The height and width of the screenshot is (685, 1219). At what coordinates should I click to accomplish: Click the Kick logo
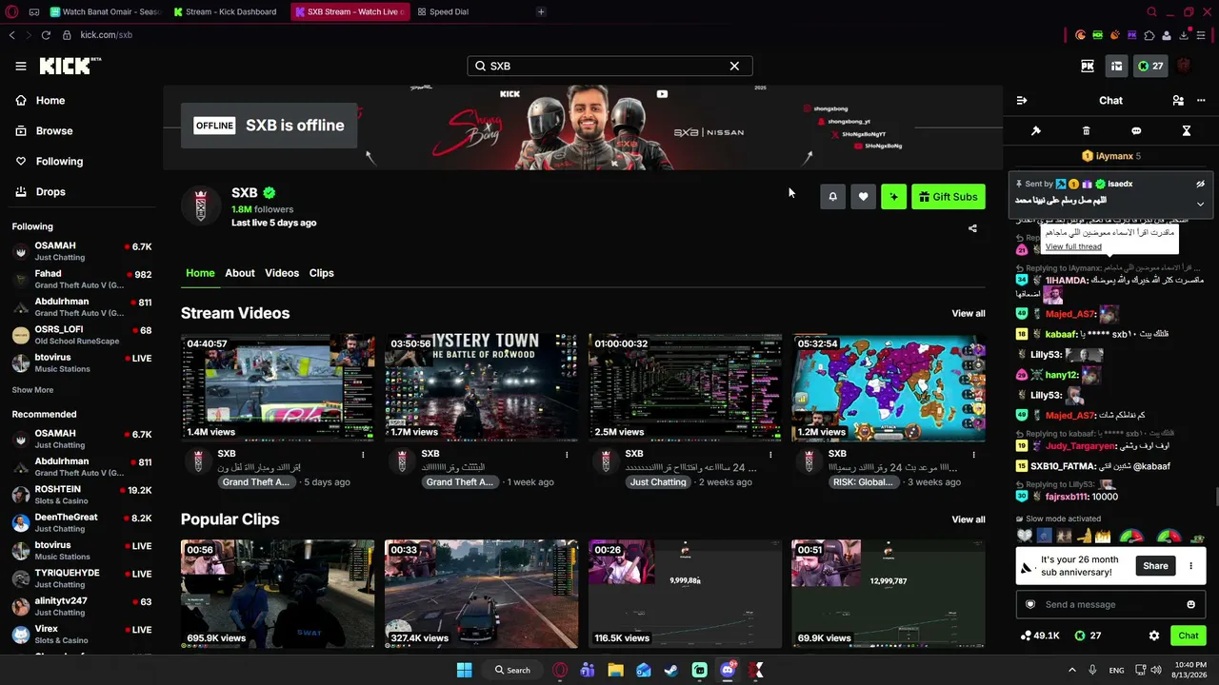(x=70, y=66)
